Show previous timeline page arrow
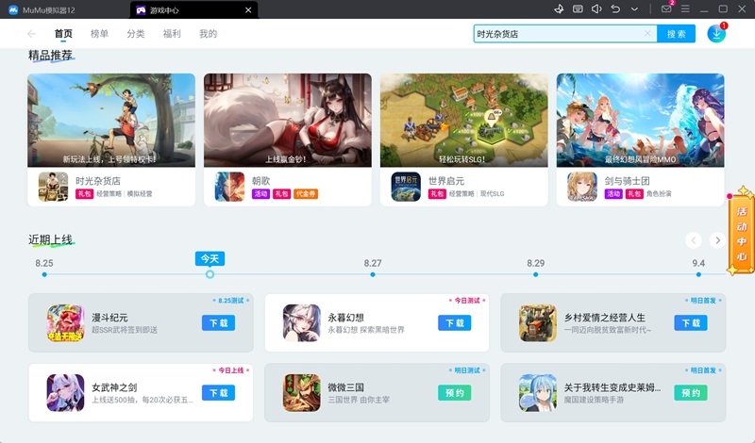Viewport: 755px width, 443px height. [694, 240]
